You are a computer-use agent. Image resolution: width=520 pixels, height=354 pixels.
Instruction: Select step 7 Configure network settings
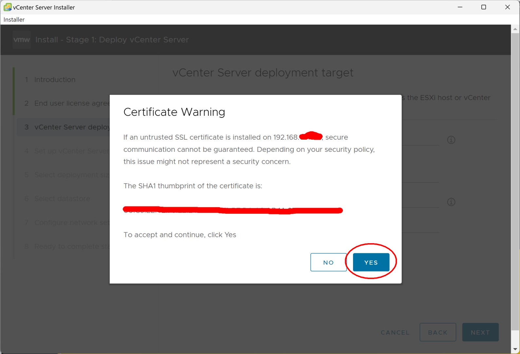click(x=67, y=223)
